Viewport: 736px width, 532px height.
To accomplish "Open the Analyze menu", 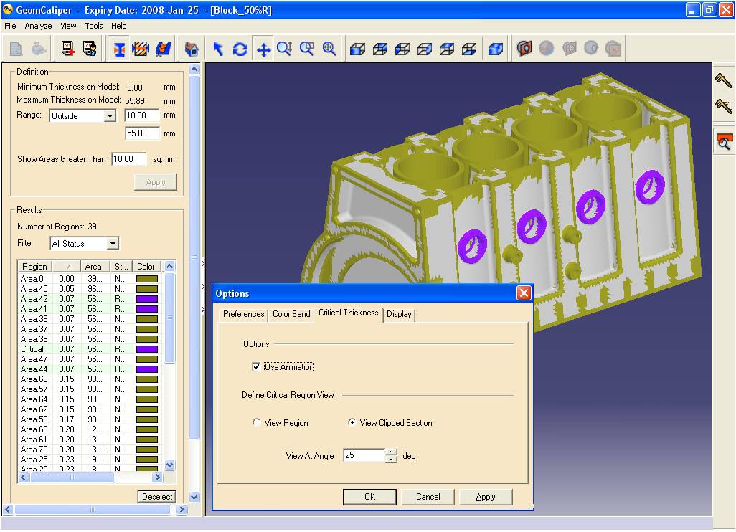I will (38, 26).
